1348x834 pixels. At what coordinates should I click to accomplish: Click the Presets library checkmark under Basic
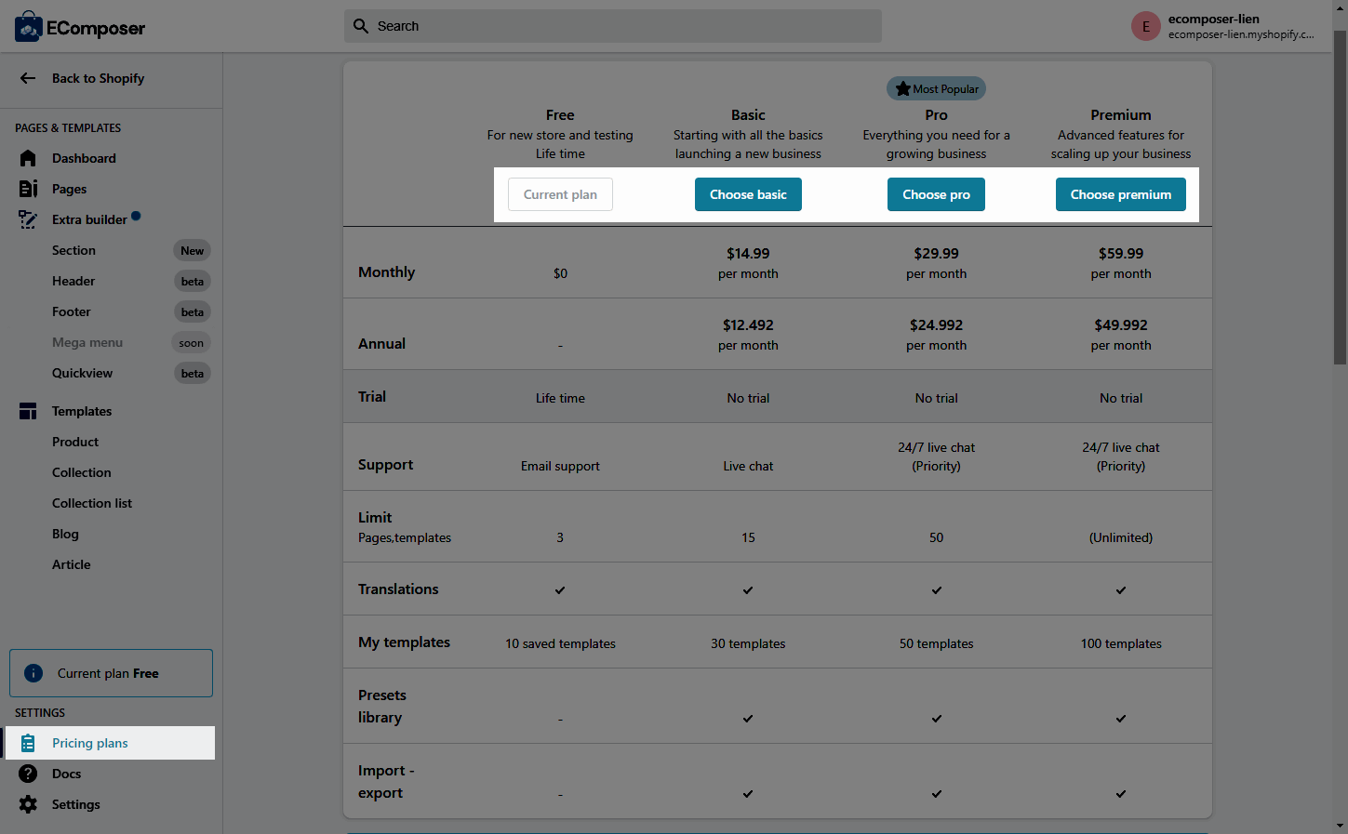748,719
